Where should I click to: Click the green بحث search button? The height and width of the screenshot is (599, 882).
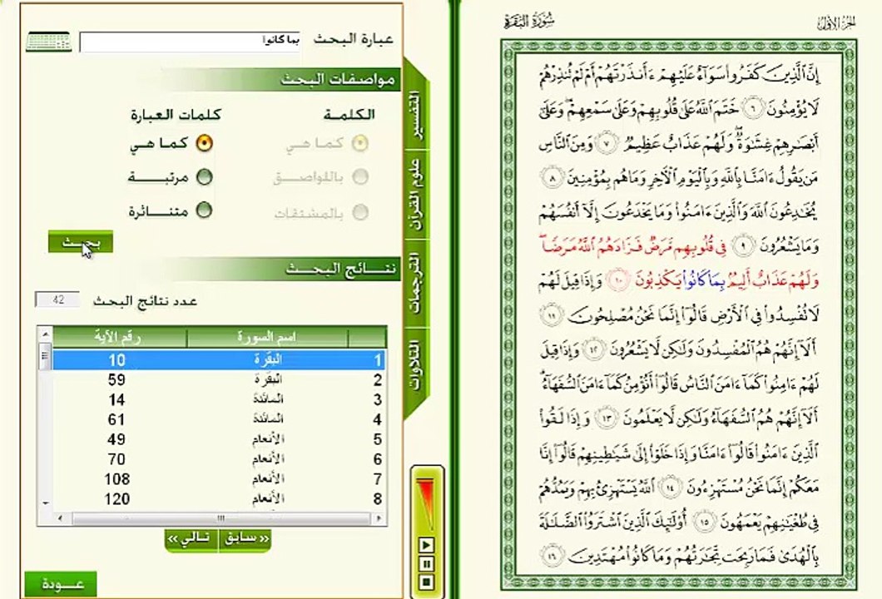click(81, 242)
